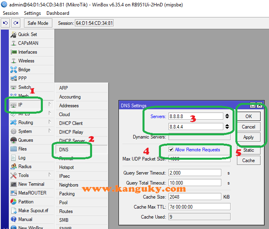
Task: Click OK in DNS Settings
Action: pos(249,116)
